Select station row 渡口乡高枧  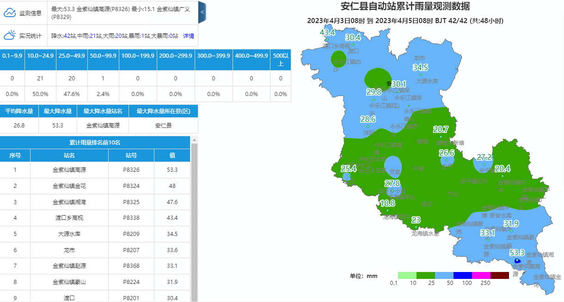95,218
